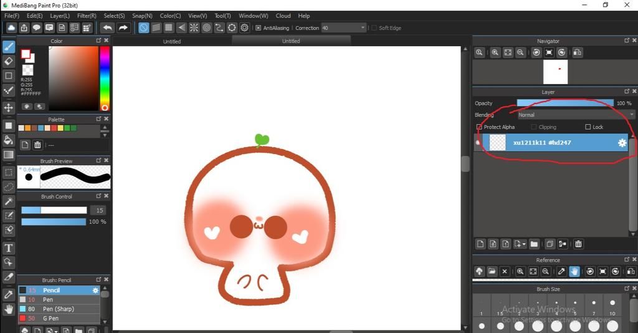Open the File menu

tap(12, 16)
